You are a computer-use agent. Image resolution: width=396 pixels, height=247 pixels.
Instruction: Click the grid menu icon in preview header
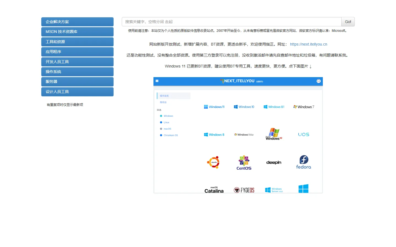(157, 81)
